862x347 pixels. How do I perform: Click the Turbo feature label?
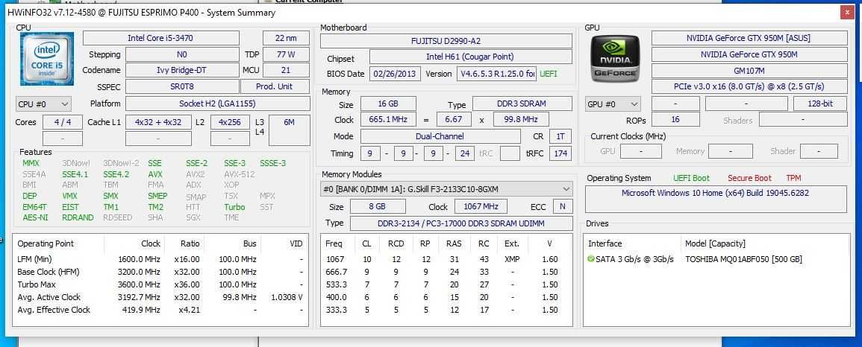(234, 207)
